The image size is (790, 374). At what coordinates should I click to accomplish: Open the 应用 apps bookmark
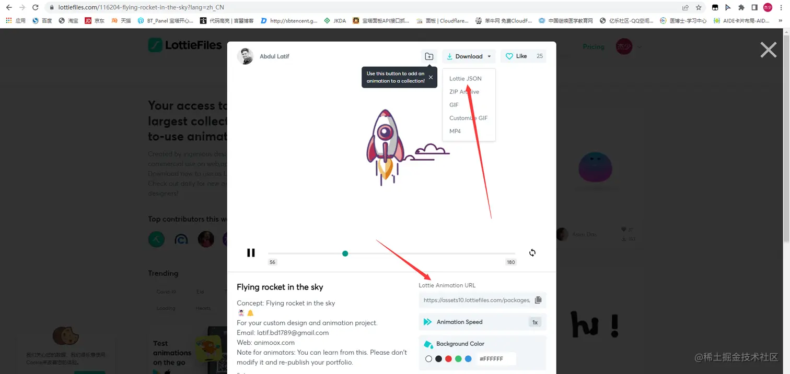pyautogui.click(x=15, y=21)
